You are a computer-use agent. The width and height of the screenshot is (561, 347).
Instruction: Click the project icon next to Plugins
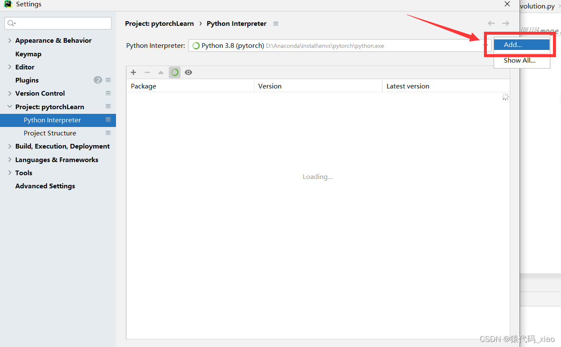pos(108,80)
